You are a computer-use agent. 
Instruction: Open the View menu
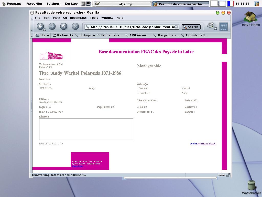pyautogui.click(x=56, y=18)
